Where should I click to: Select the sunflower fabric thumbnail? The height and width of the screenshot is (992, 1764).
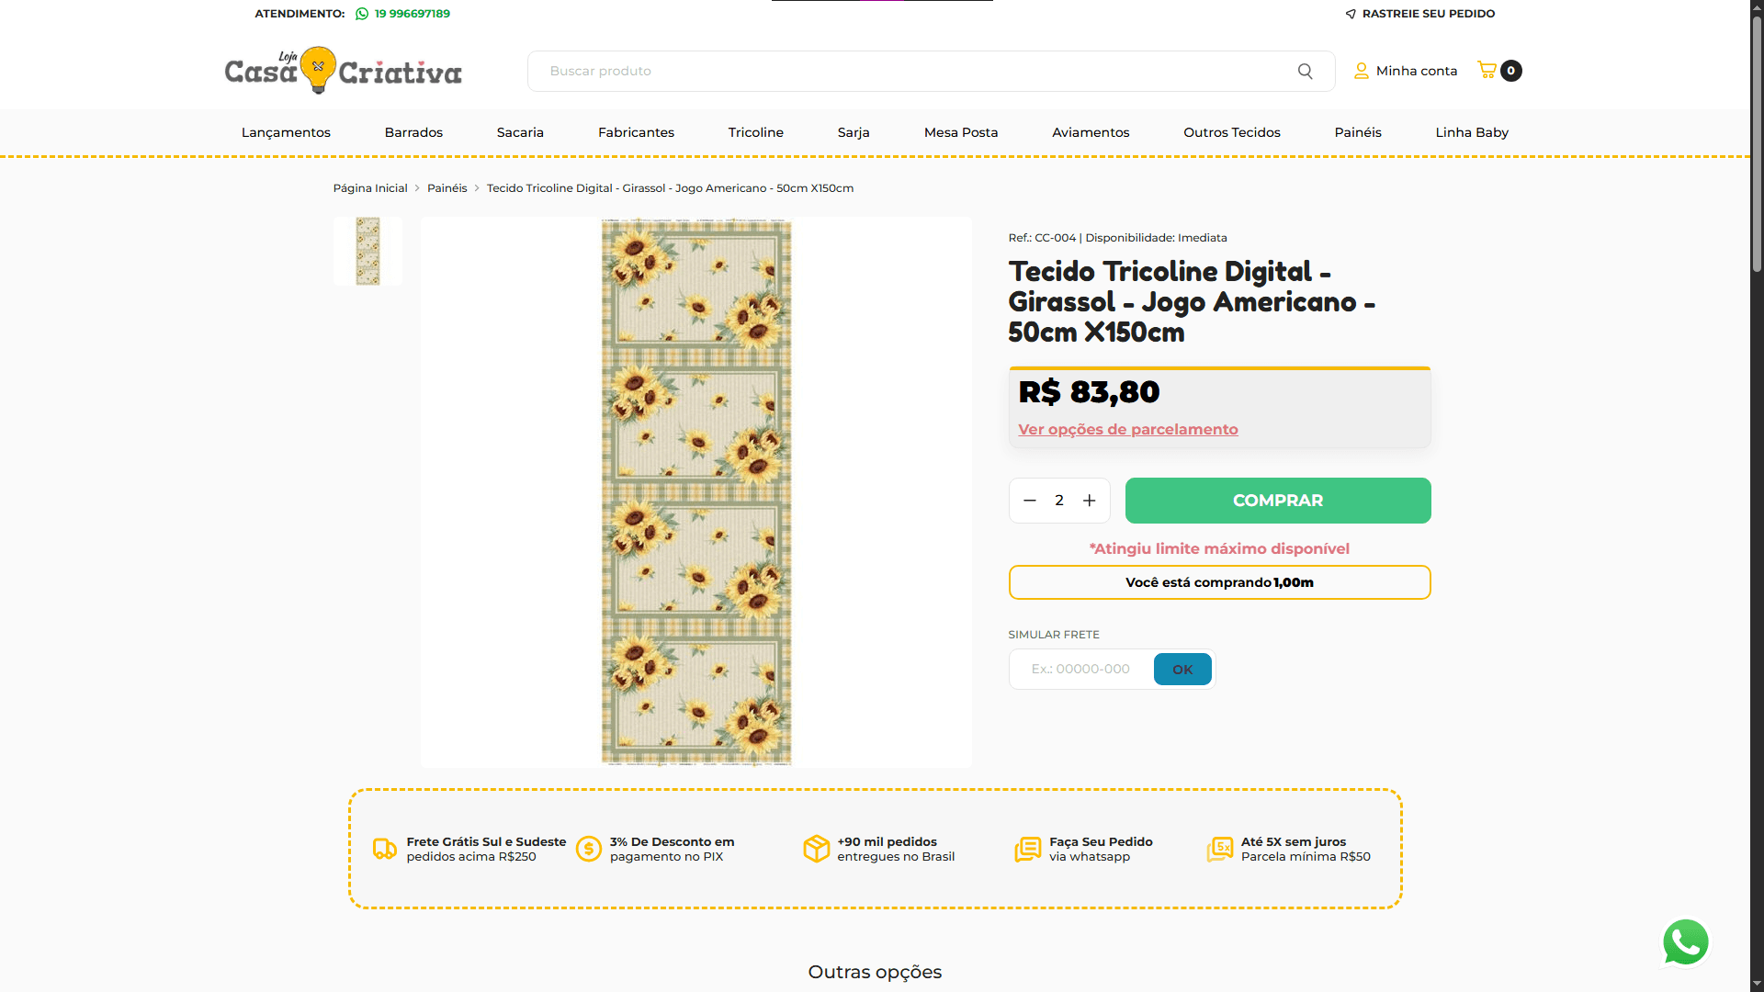tap(367, 251)
